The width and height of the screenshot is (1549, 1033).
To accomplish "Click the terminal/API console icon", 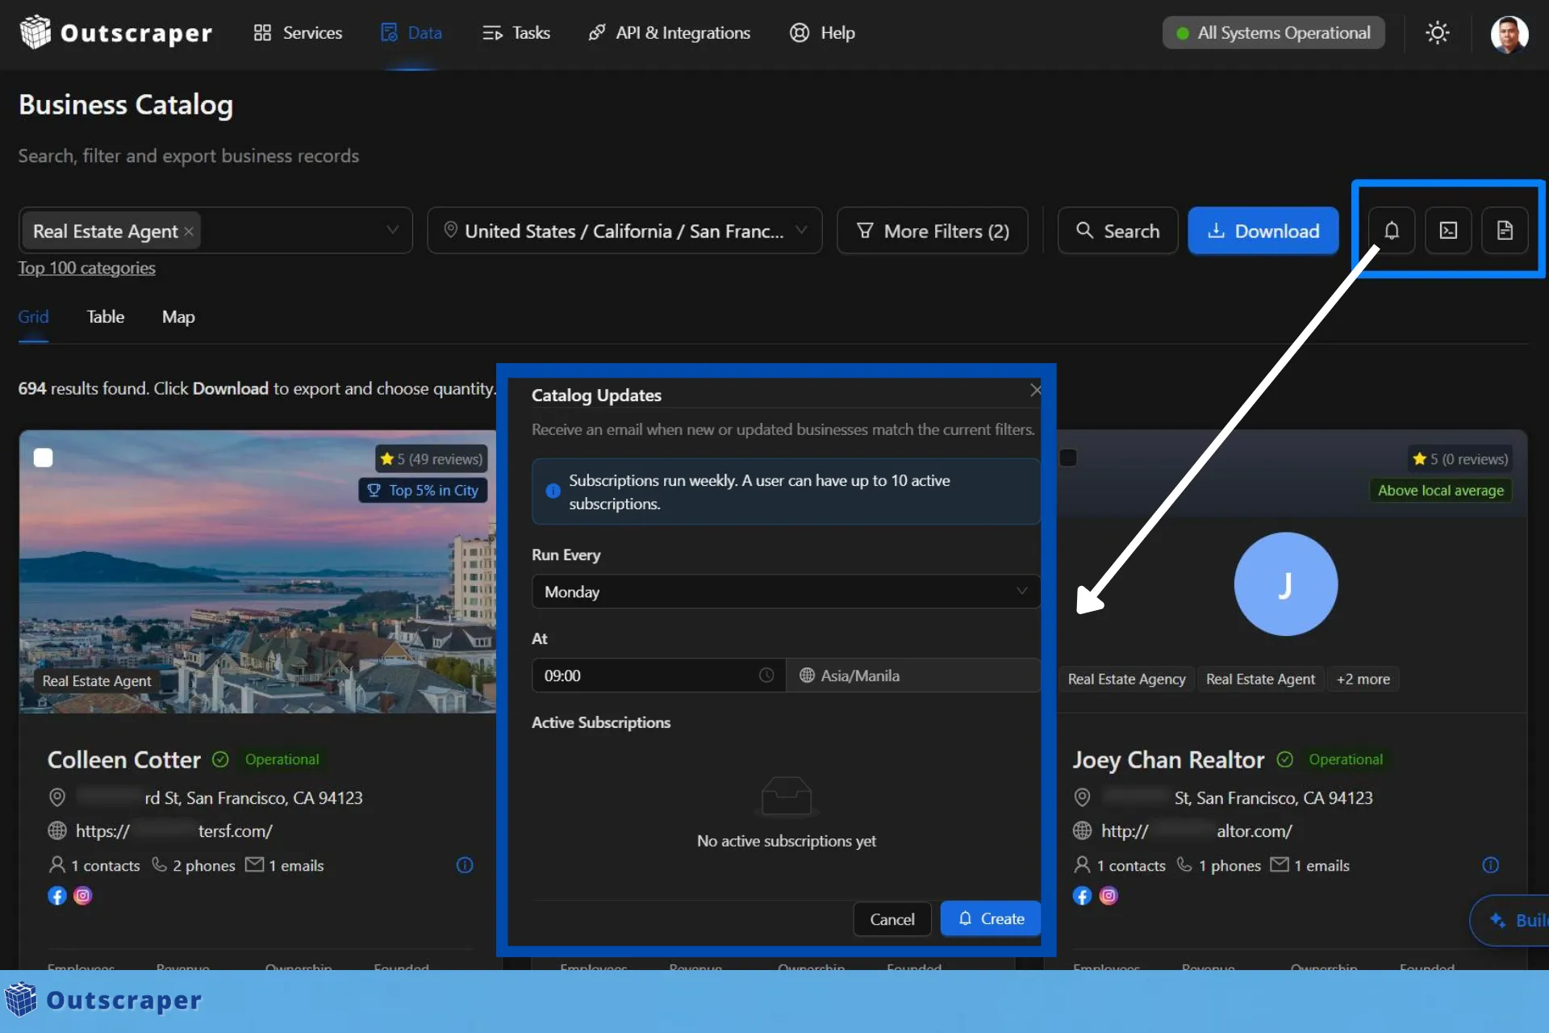I will tap(1448, 231).
